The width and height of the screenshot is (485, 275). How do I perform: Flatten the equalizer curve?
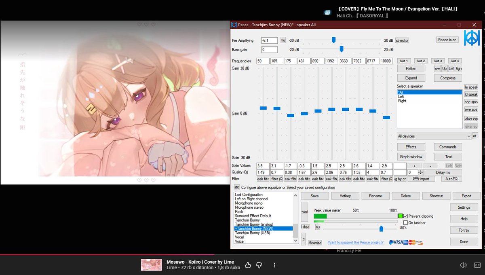(411, 69)
